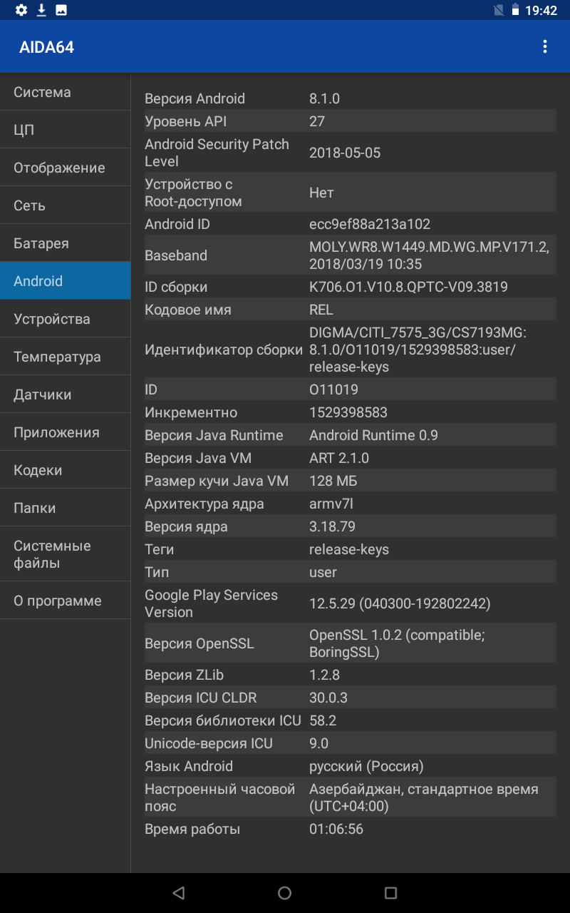Viewport: 570px width, 913px height.
Task: Tap the Версия ядра row
Action: pos(349,526)
